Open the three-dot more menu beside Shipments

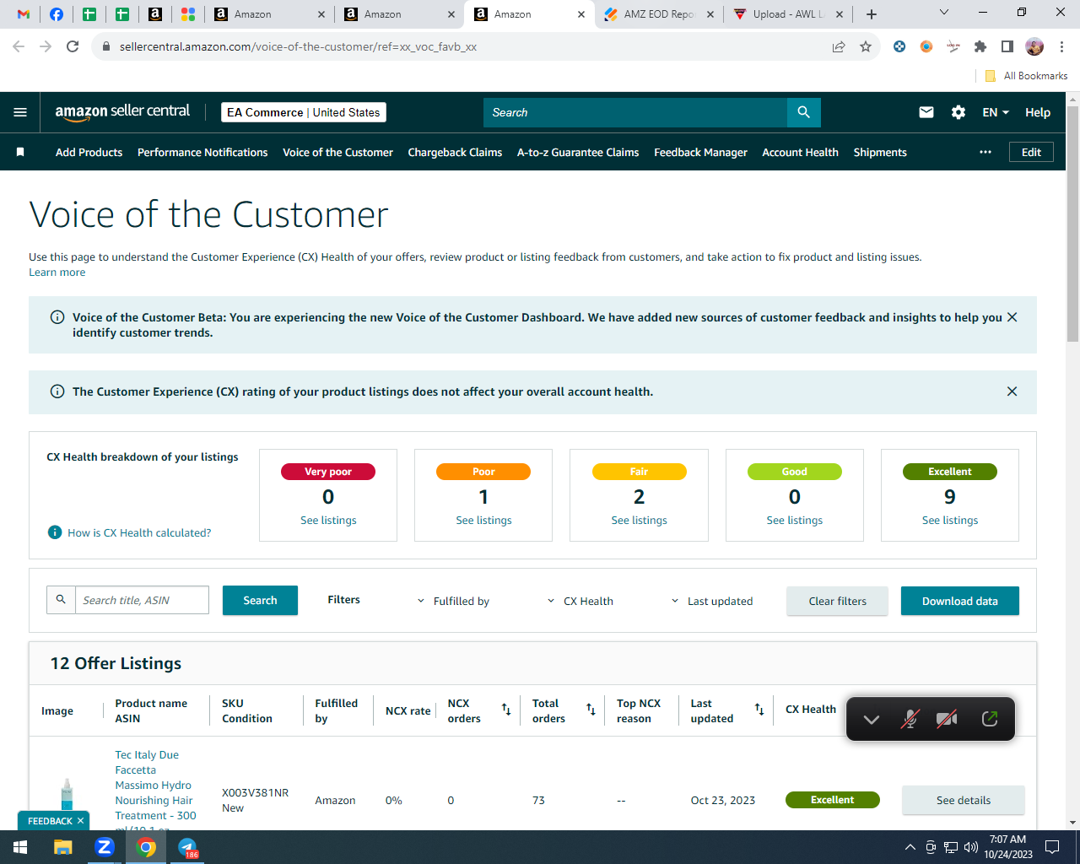point(985,152)
